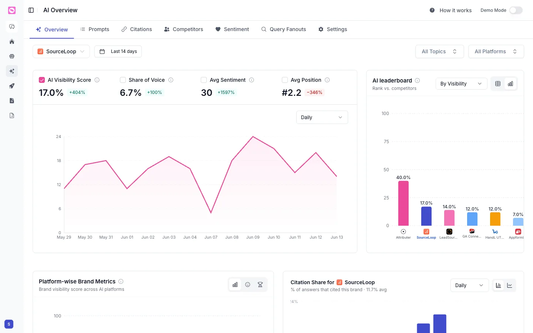
Task: Select smiley sentiment icon in Platform-wise panel
Action: coord(248,285)
